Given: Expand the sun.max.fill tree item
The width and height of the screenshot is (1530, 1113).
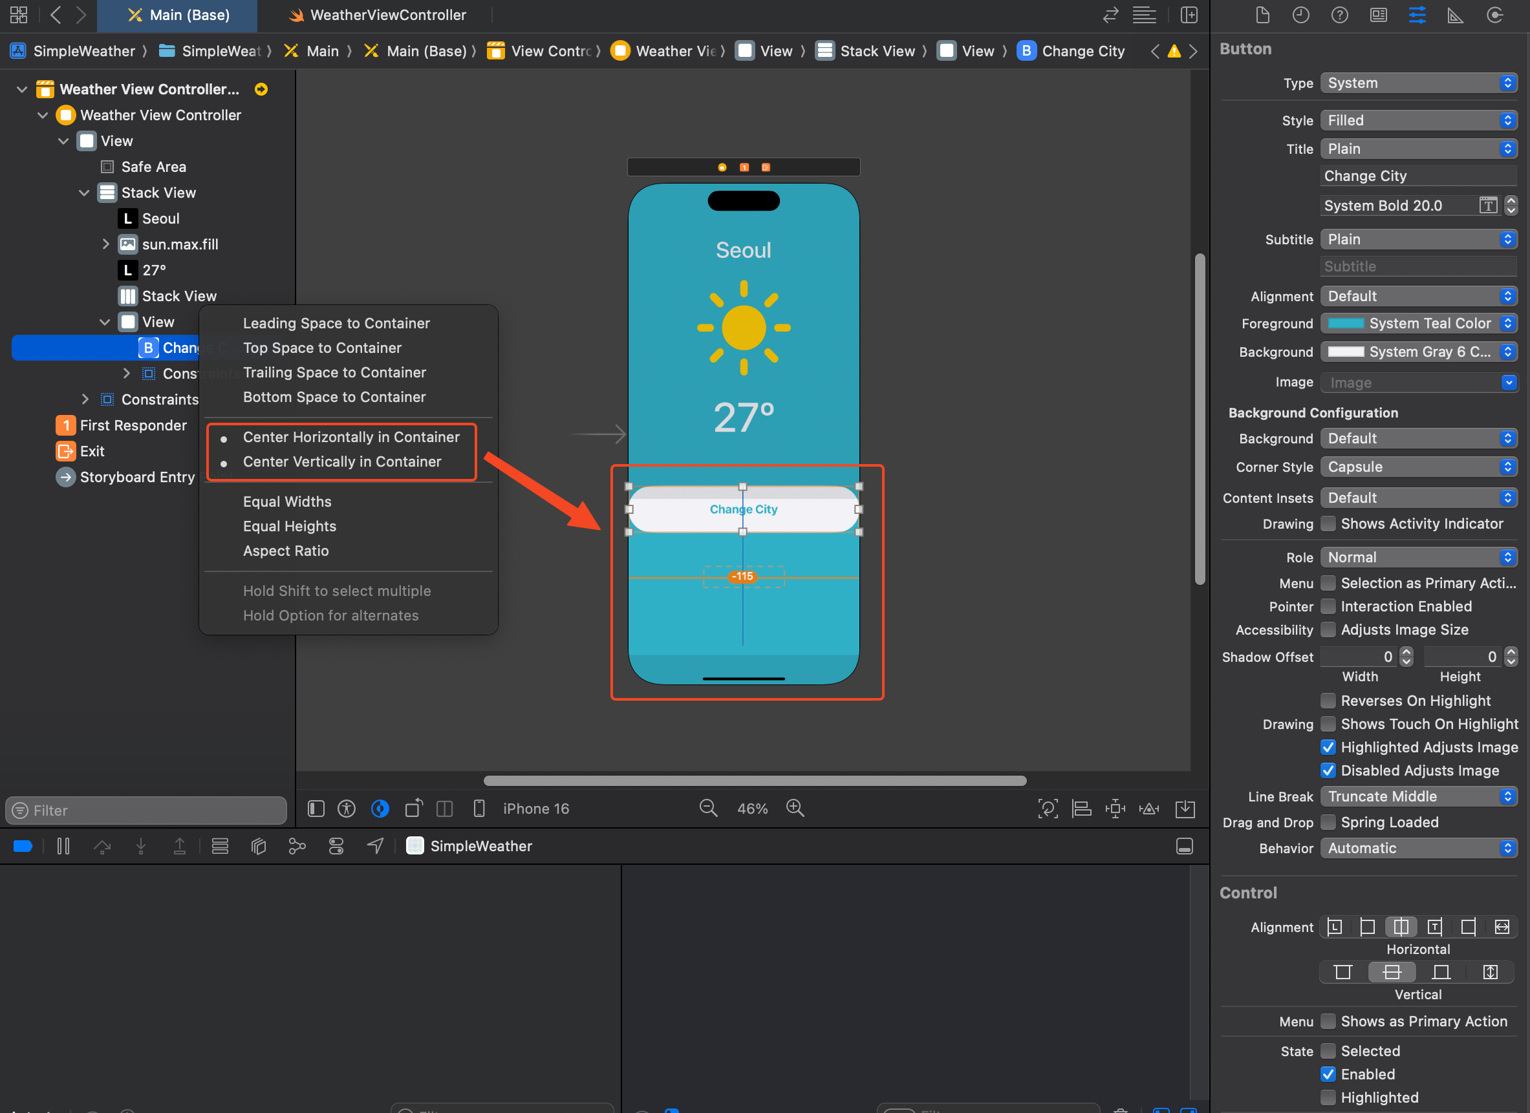Looking at the screenshot, I should 105,244.
